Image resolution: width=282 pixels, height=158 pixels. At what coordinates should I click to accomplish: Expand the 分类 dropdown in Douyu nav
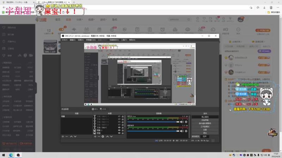coord(79,20)
